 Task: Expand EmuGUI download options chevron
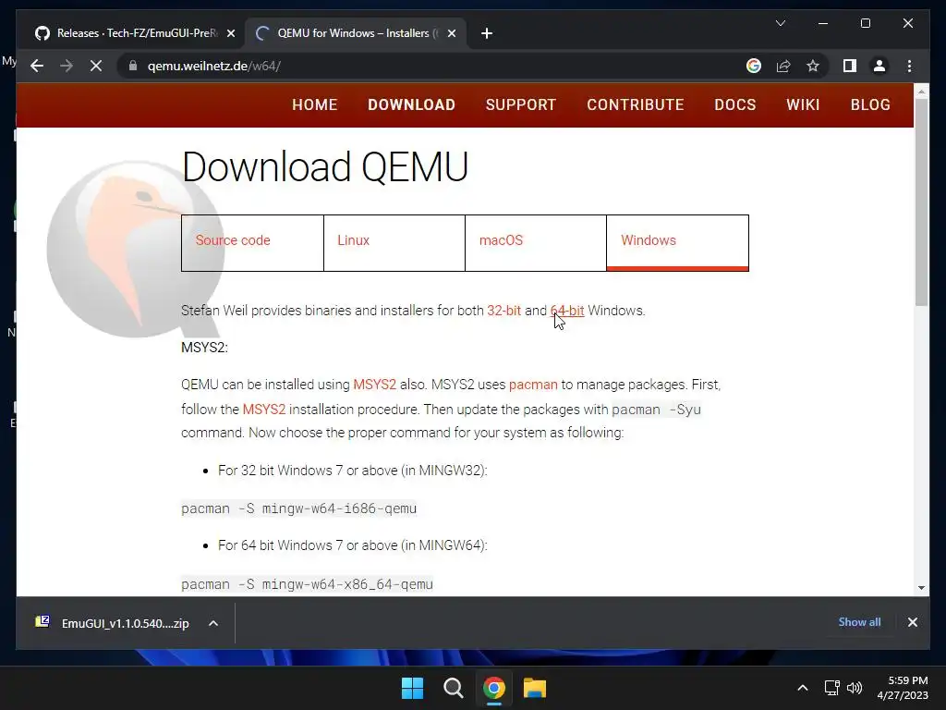[213, 623]
